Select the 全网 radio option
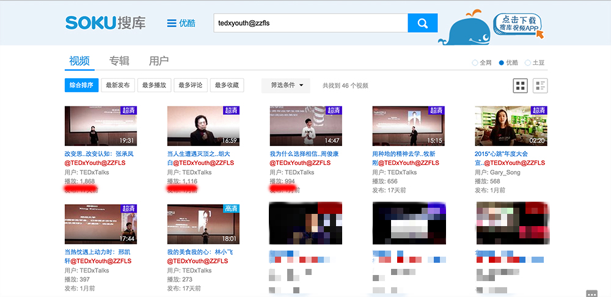Screen dimensions: 611x297 [481, 63]
